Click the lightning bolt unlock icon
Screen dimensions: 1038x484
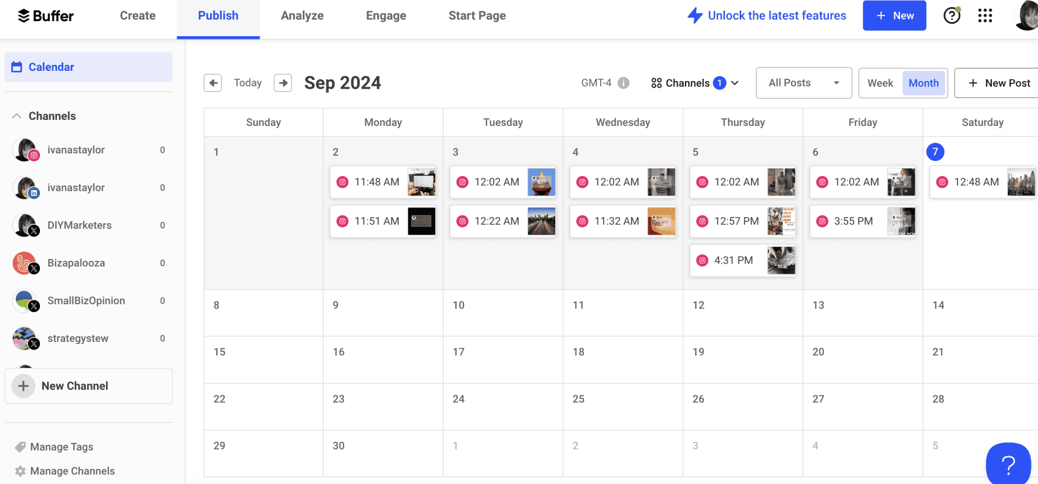(695, 15)
